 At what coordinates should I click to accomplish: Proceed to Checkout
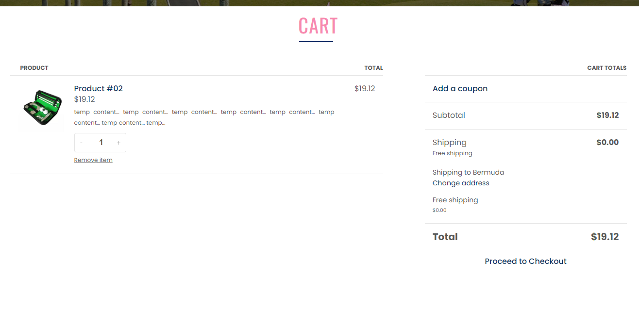[525, 261]
